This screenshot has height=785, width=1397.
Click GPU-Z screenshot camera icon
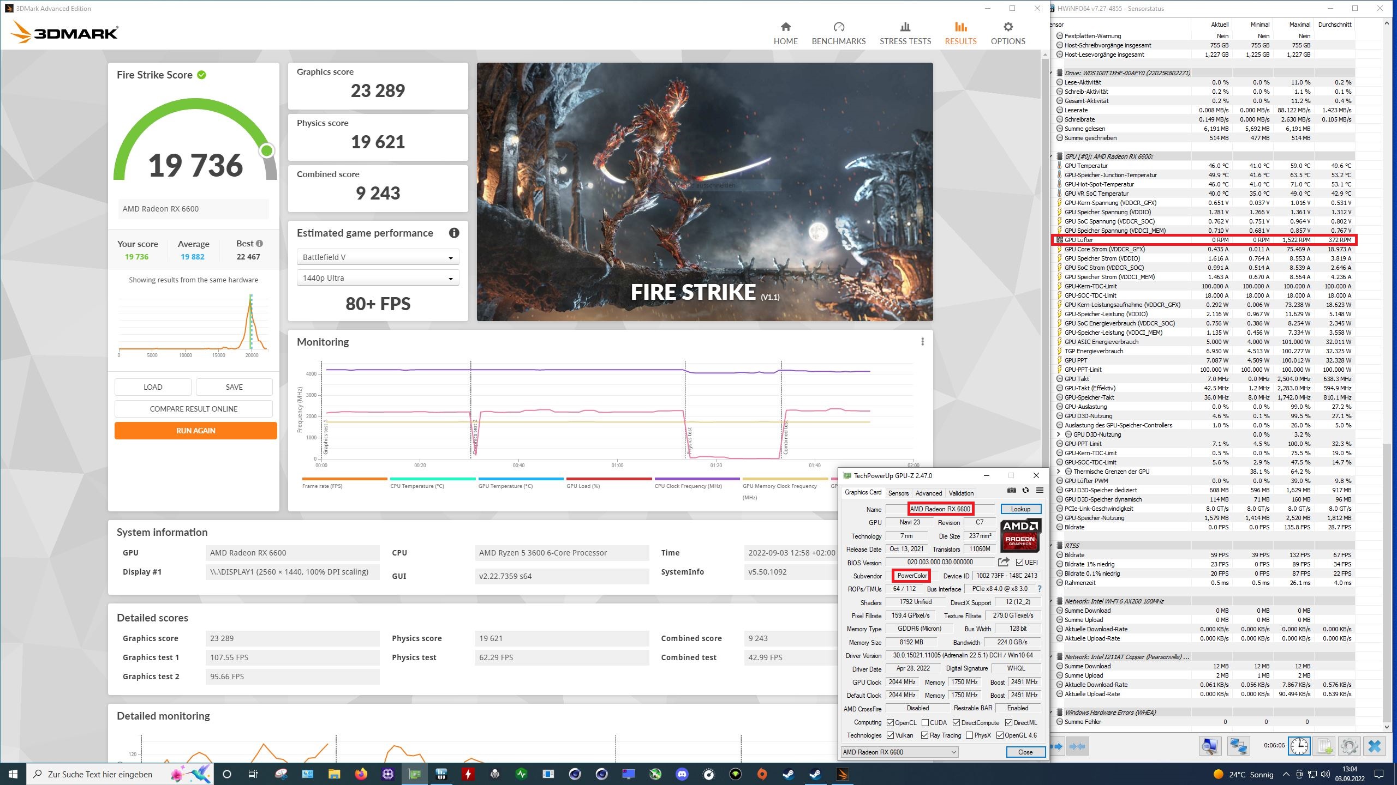click(x=1011, y=490)
